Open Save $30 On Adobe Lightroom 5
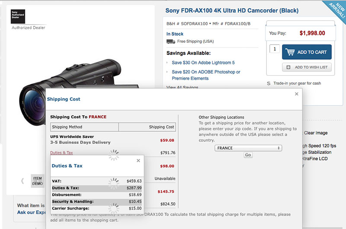The height and width of the screenshot is (229, 346). pos(203,63)
